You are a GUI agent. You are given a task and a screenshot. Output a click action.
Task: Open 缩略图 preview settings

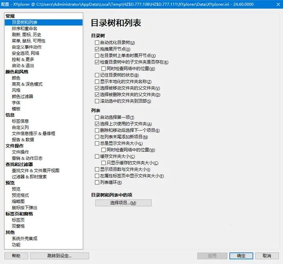click(18, 201)
